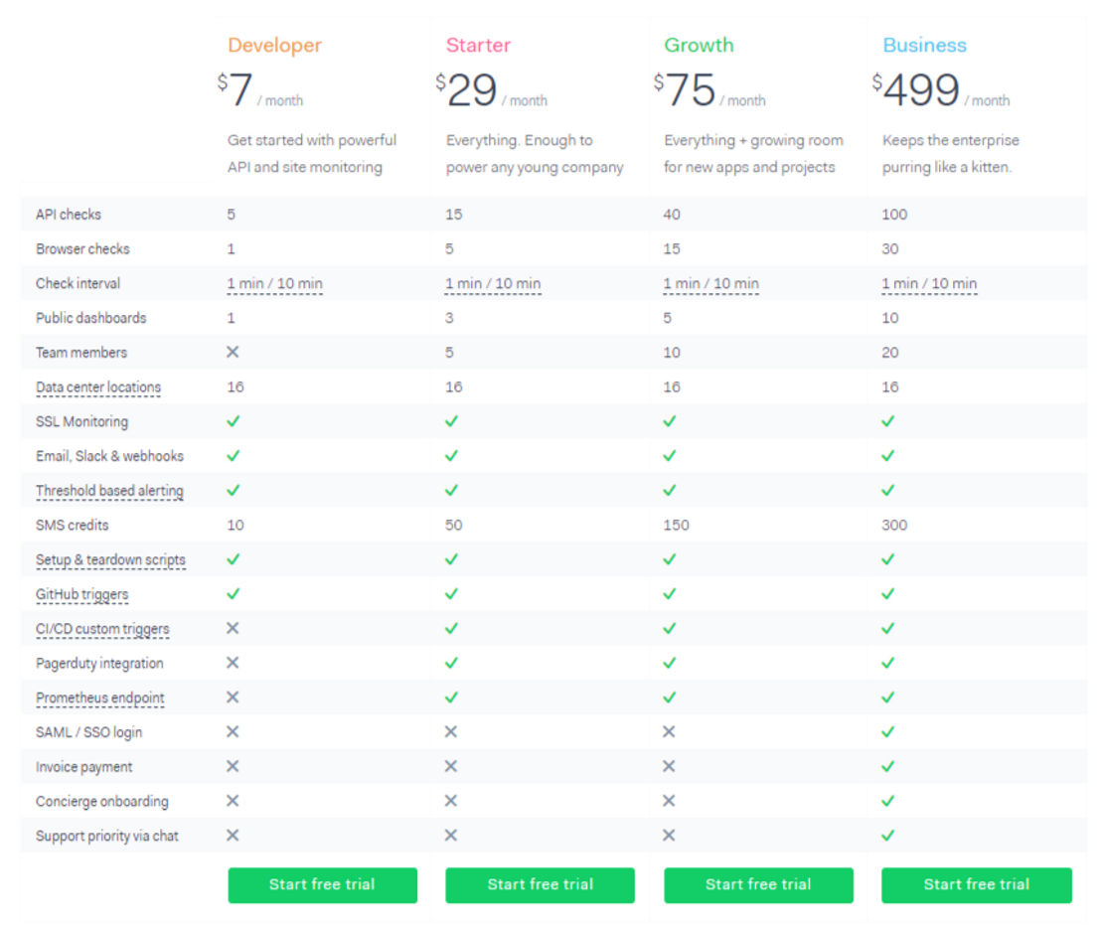
Task: Open the GitHub triggers feature link
Action: [x=82, y=595]
